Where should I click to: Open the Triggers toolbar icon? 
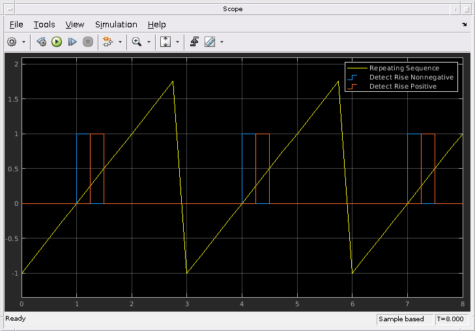tap(194, 42)
